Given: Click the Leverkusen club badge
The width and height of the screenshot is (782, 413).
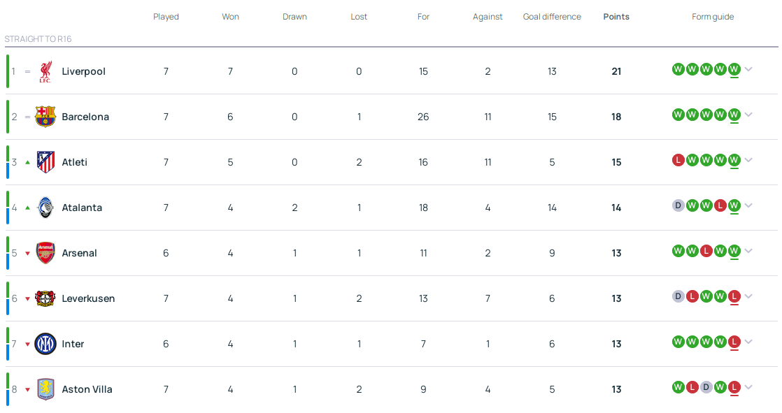Looking at the screenshot, I should click(45, 298).
